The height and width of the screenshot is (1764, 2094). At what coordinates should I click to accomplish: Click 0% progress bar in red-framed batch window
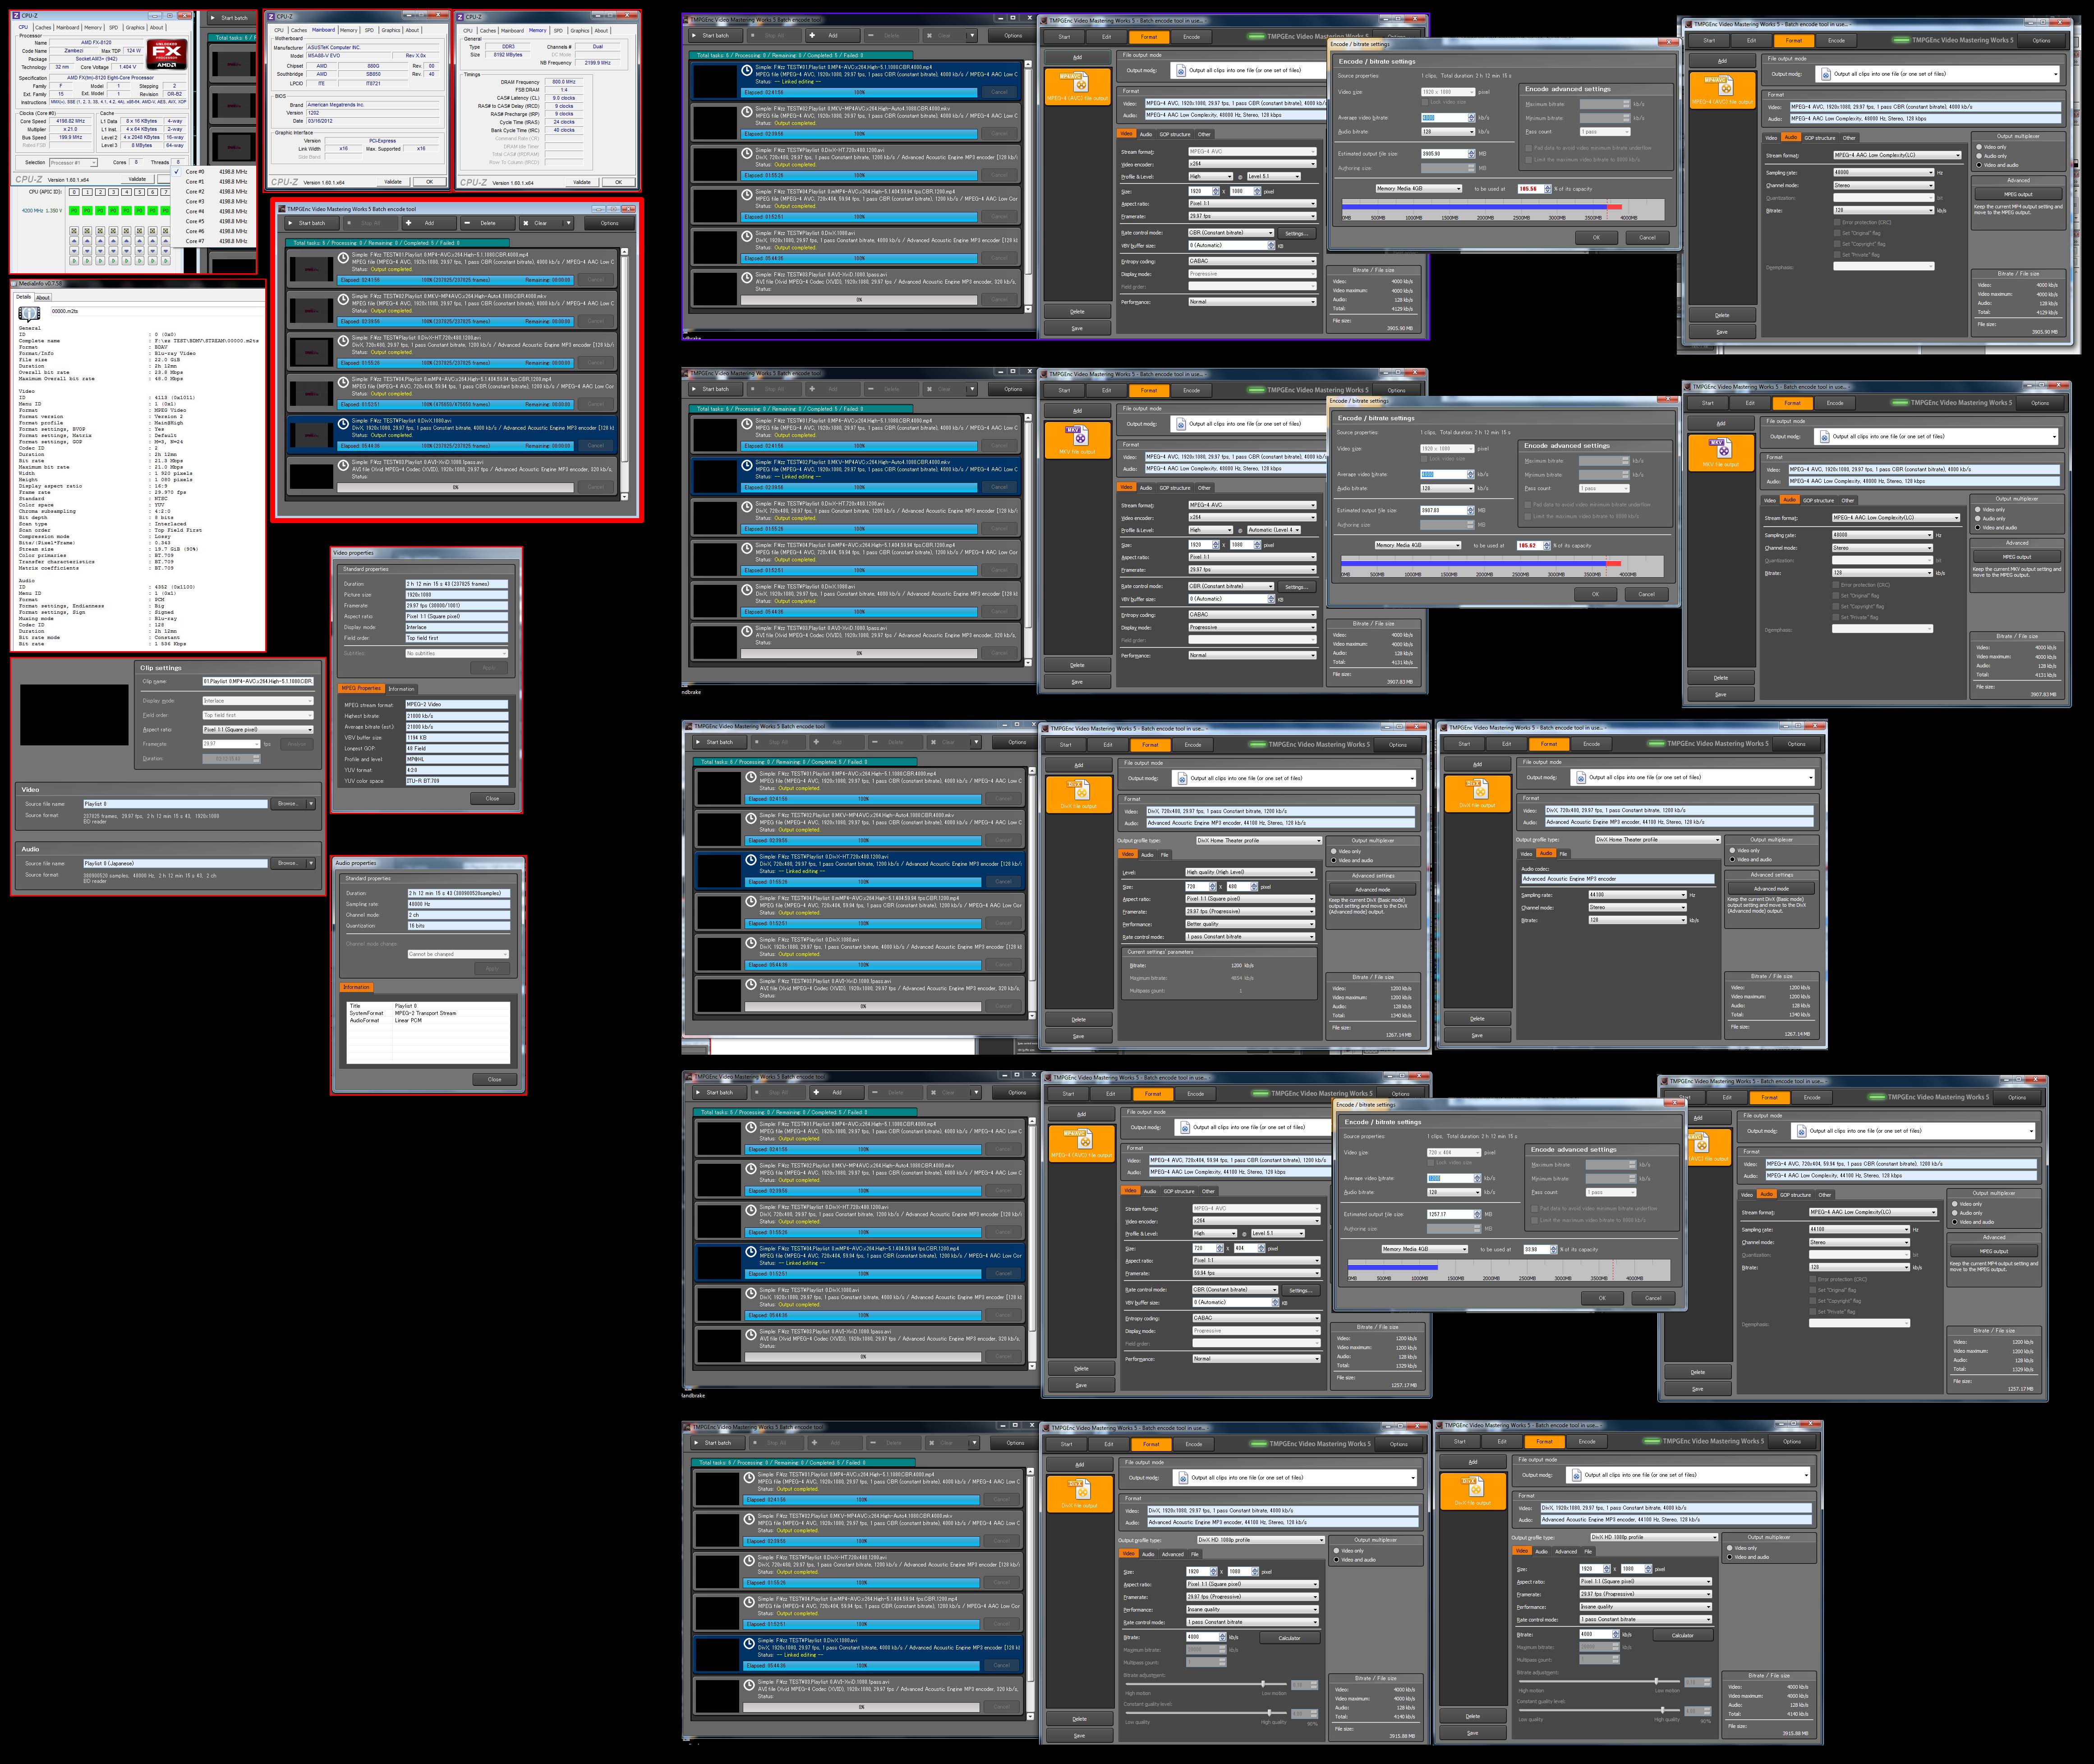tap(455, 487)
